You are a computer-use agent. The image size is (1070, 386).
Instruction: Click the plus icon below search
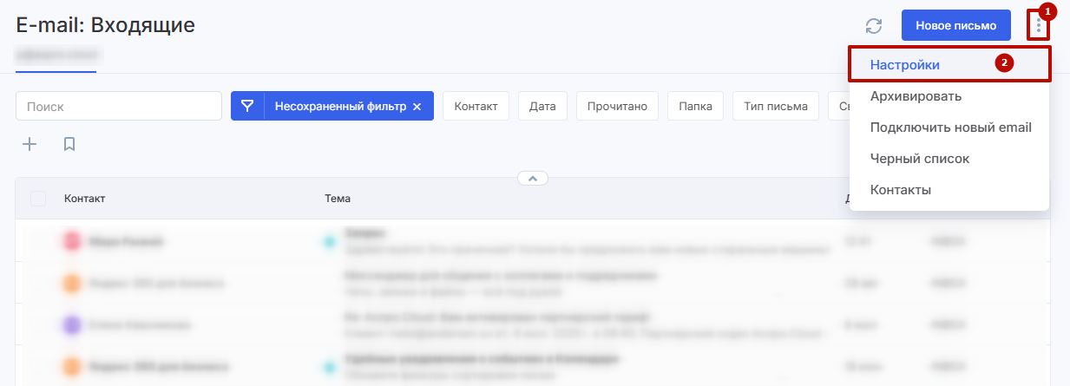(x=30, y=144)
